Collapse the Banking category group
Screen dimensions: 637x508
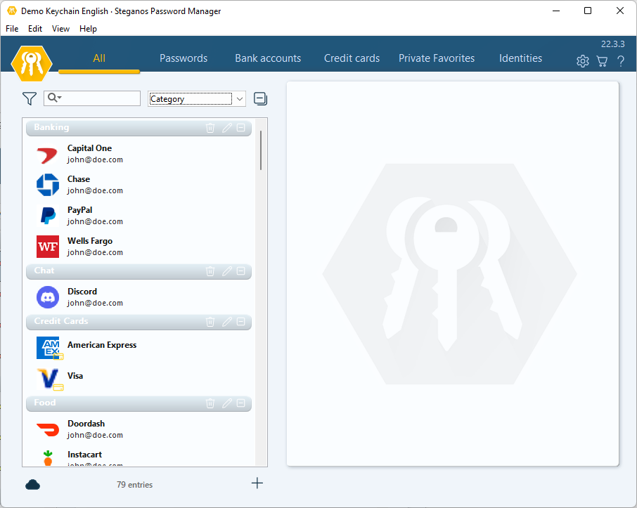coord(241,128)
